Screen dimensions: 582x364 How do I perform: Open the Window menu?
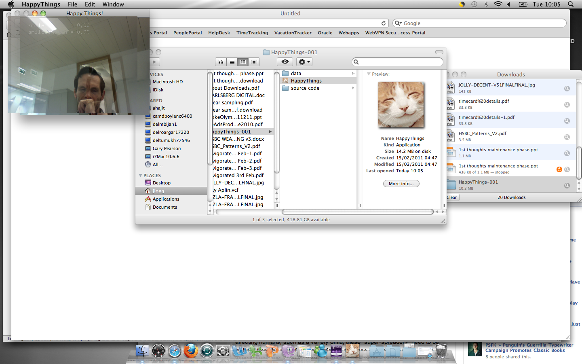[x=113, y=4]
